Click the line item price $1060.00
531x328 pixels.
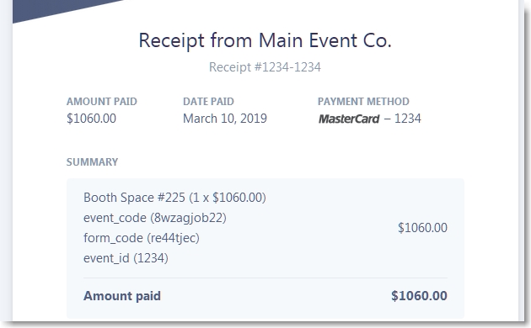coord(422,228)
